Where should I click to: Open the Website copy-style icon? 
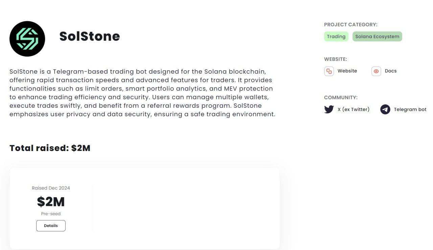[x=329, y=71]
